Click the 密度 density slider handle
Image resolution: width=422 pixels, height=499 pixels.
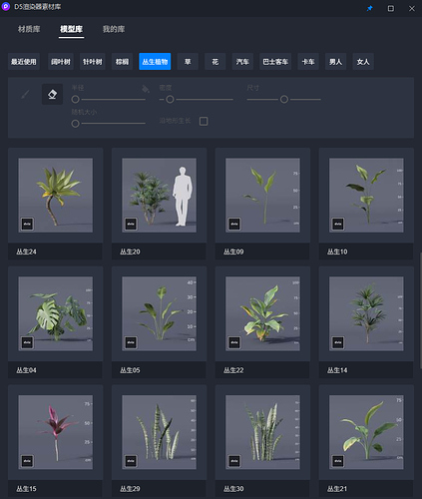pyautogui.click(x=170, y=99)
